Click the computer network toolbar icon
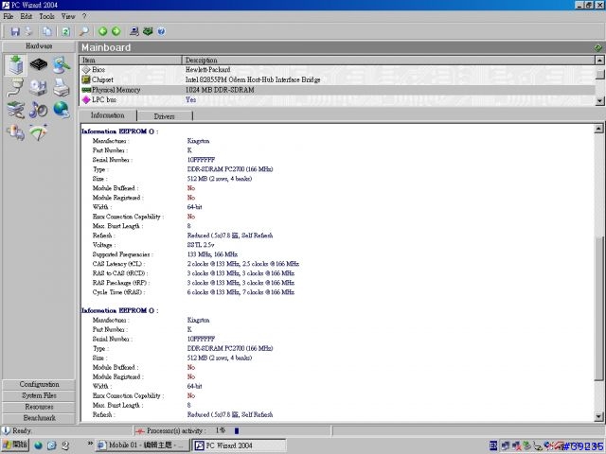 tap(134, 31)
